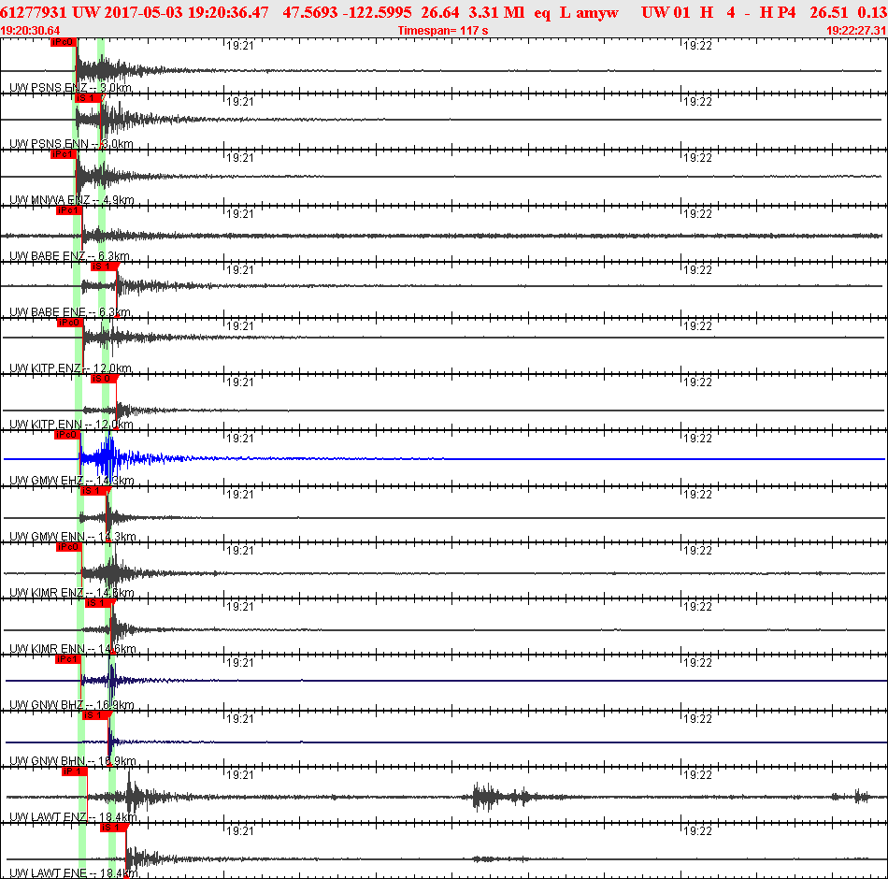Click the iPc0 pick flag on KIMR ENZ
Viewport: 888px width, 879px height.
pyautogui.click(x=69, y=547)
